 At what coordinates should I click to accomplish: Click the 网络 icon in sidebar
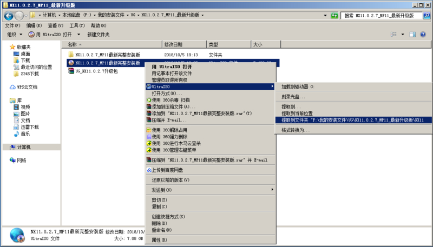coord(12,160)
